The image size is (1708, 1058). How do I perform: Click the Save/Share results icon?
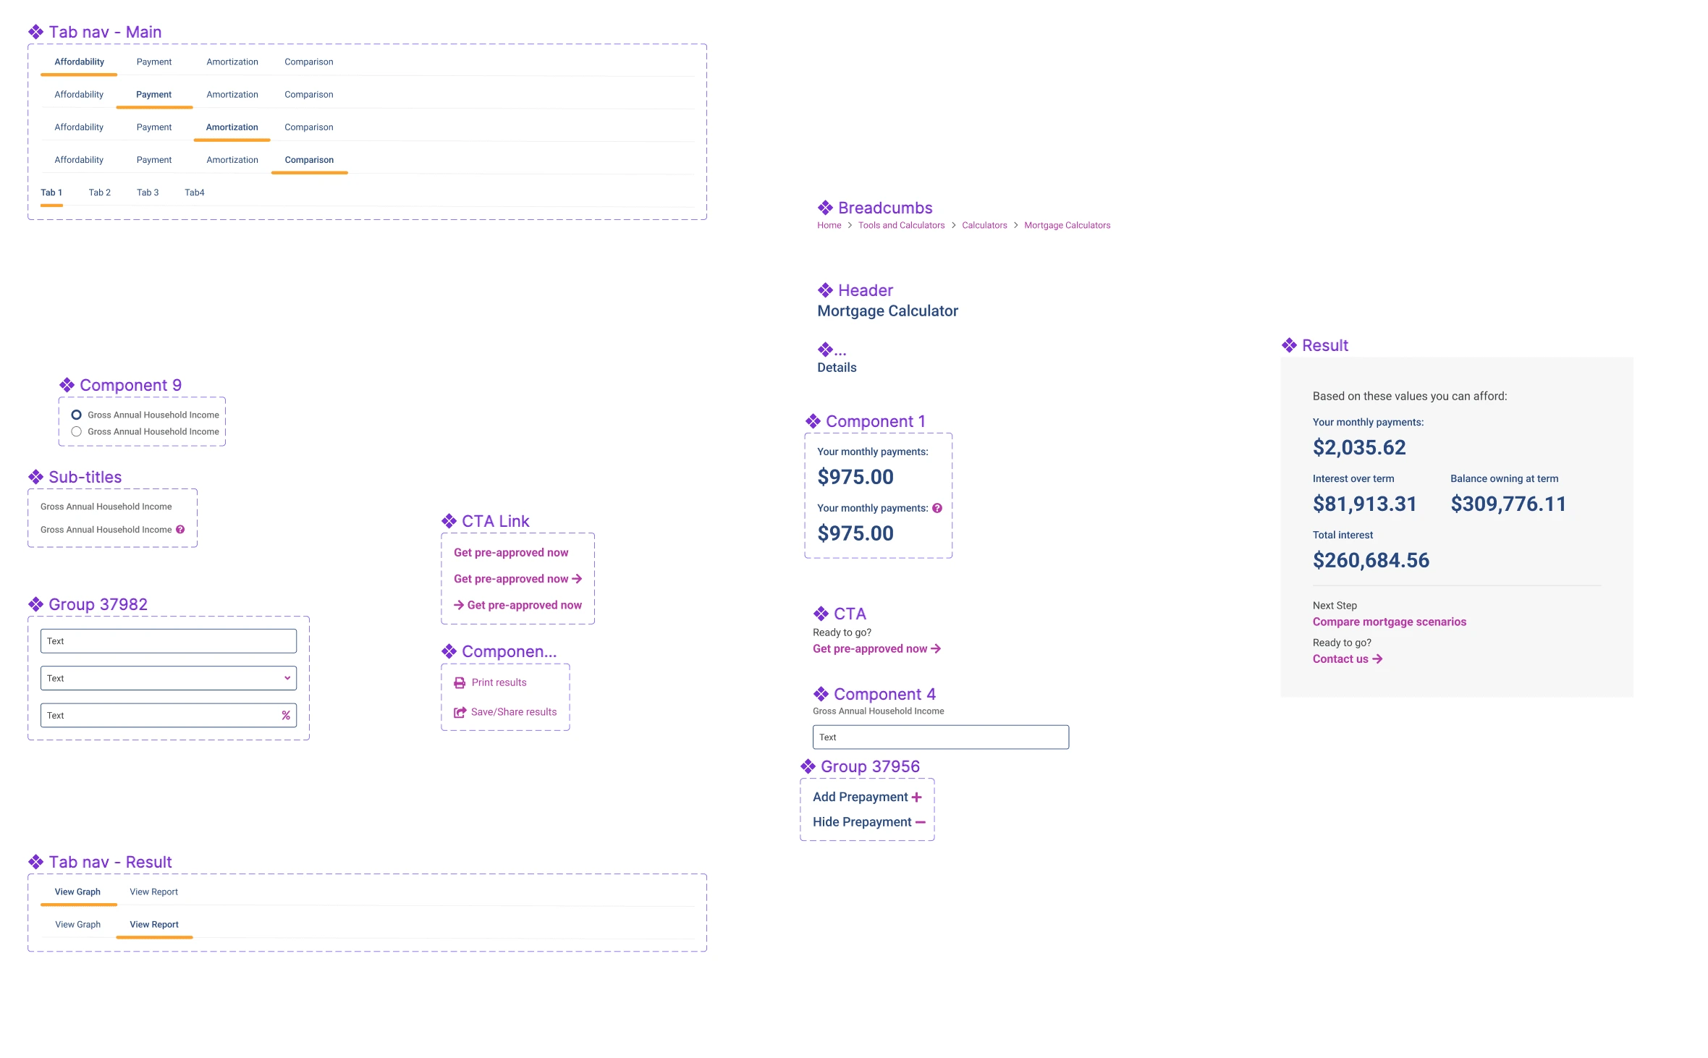(x=460, y=711)
